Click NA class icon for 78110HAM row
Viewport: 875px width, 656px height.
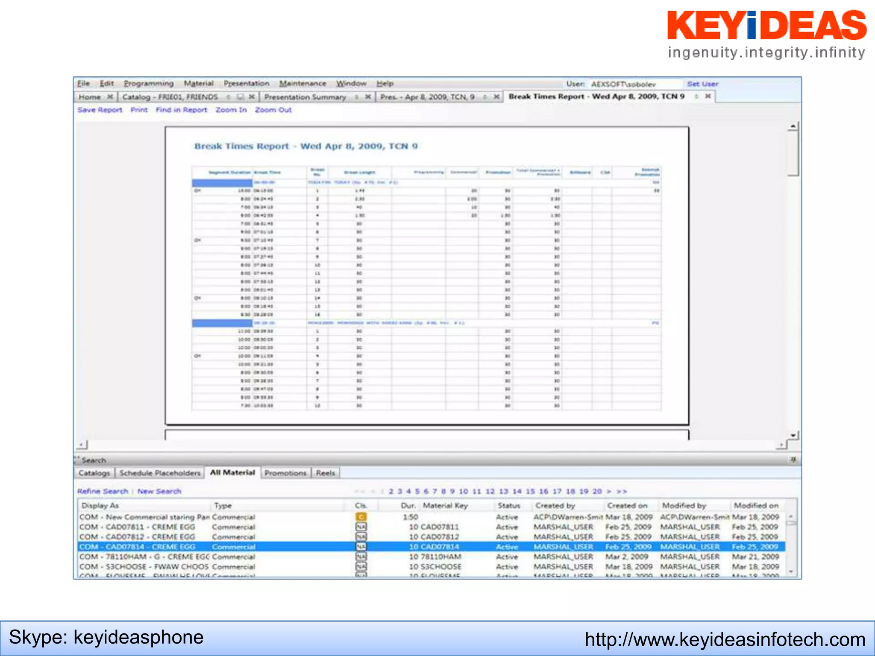(361, 556)
